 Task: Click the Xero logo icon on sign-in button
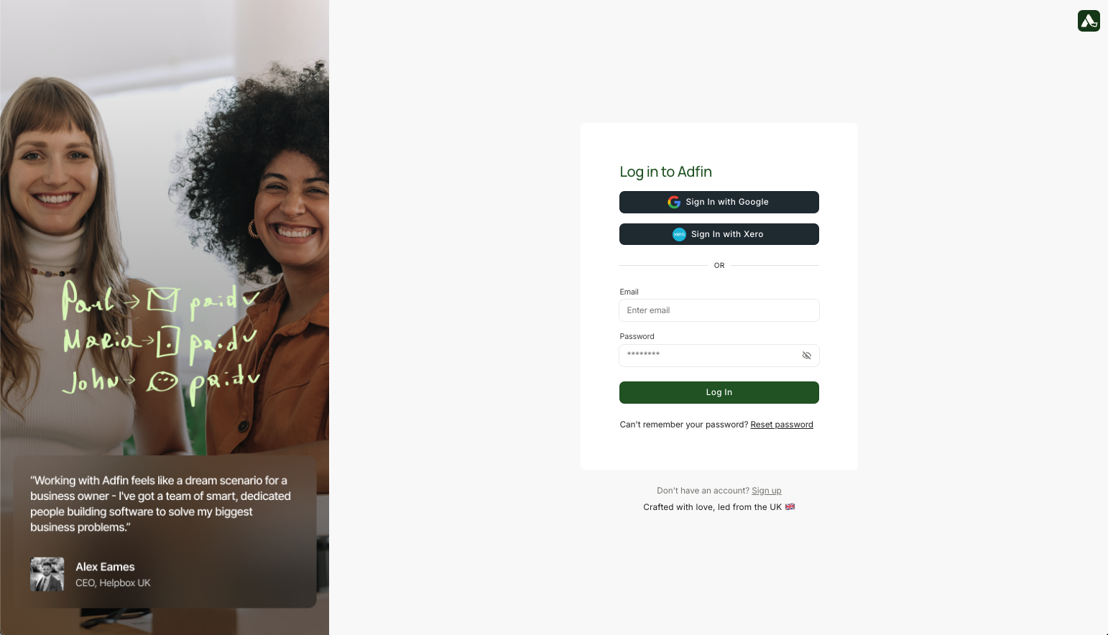point(679,234)
